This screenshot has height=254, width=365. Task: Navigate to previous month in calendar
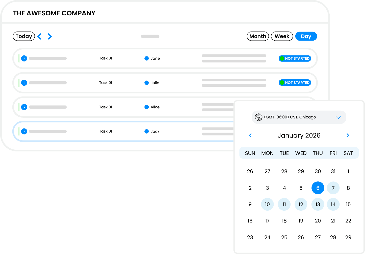[250, 135]
